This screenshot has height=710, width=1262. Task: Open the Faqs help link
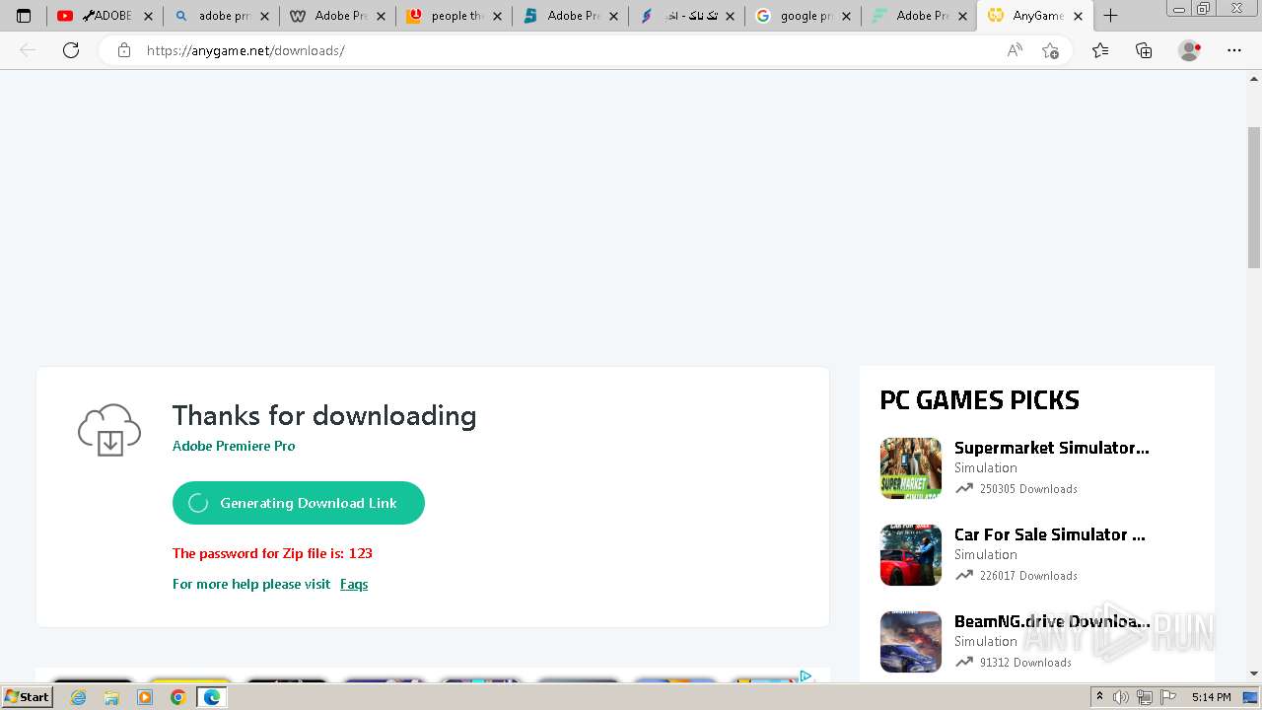pos(354,584)
